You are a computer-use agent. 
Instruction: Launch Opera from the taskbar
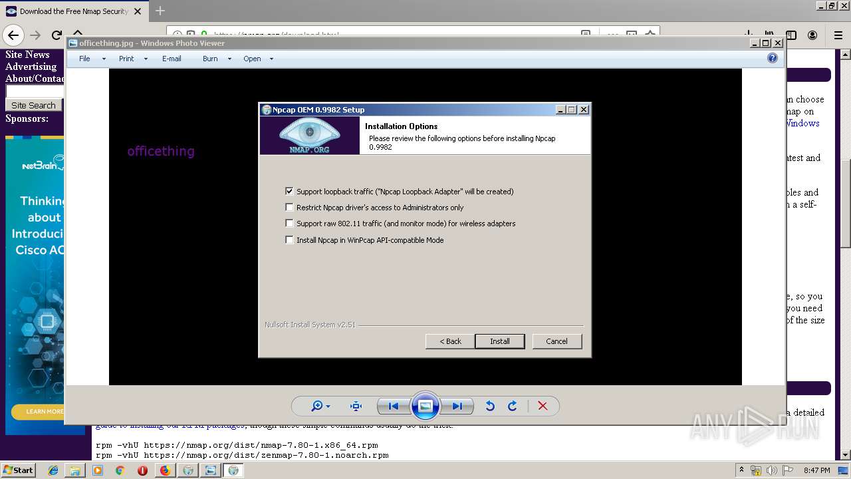pos(142,470)
